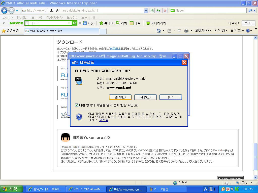This screenshot has height=193, width=258.
Task: Click the page scrollbar down arrow
Action: tap(255, 177)
